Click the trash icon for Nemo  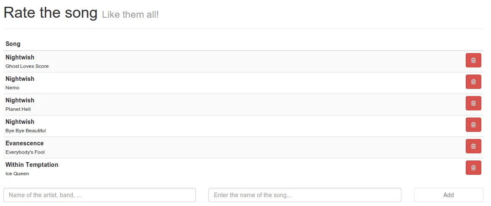tap(473, 82)
